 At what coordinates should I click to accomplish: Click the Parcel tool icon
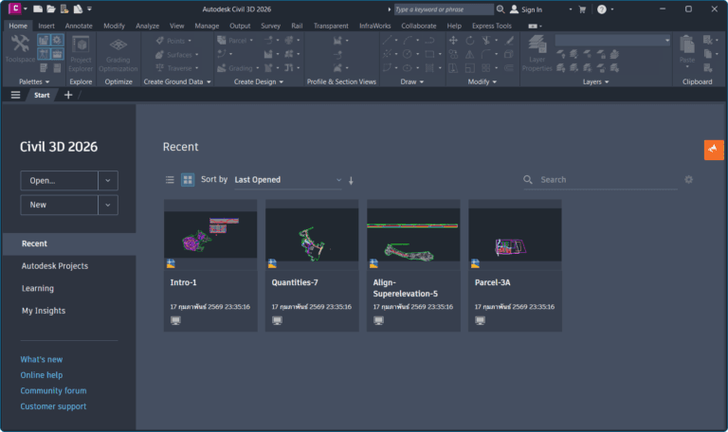click(222, 41)
